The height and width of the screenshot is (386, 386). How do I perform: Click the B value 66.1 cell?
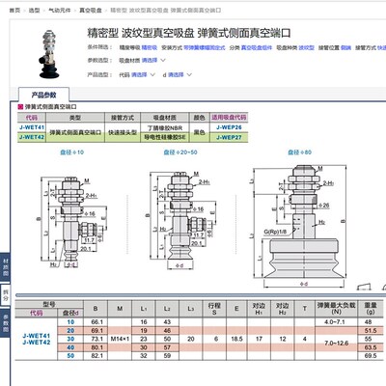(96, 322)
